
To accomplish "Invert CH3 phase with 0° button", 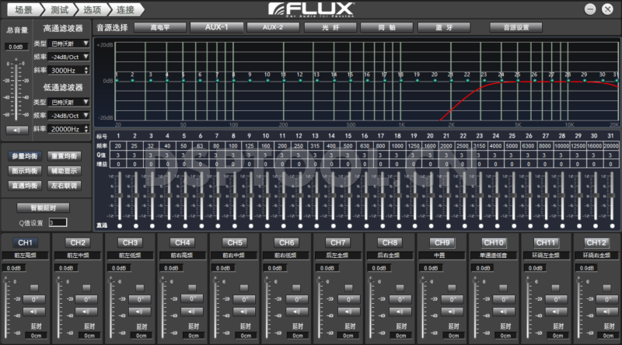I will point(139,299).
